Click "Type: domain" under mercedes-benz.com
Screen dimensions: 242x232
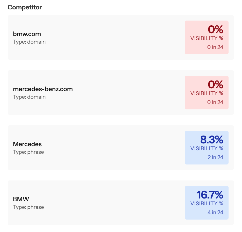(x=29, y=97)
